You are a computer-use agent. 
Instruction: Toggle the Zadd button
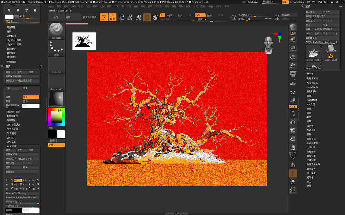click(200, 15)
